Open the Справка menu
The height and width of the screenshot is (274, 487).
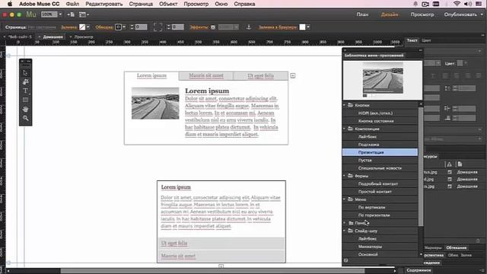click(x=244, y=4)
